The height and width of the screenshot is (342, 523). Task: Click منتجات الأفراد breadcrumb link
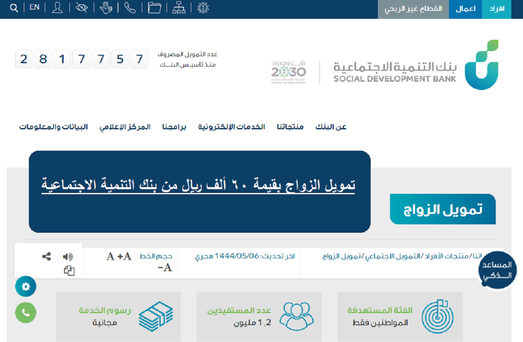[x=446, y=256]
